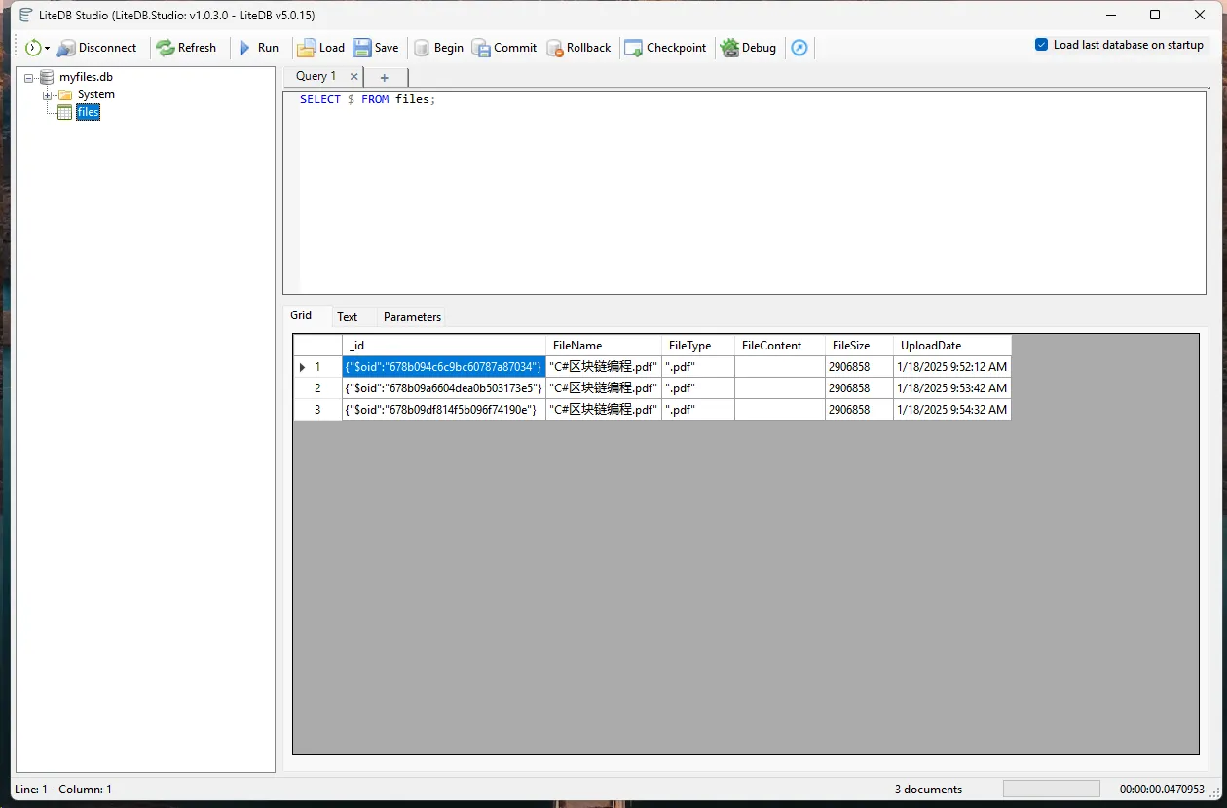Click the Disconnect database icon
The image size is (1227, 808).
click(x=66, y=48)
